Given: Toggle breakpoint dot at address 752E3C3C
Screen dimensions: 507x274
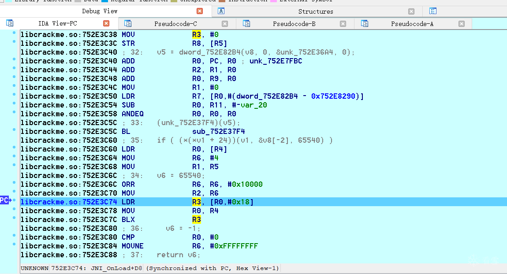Looking at the screenshot, I should click(14, 41).
